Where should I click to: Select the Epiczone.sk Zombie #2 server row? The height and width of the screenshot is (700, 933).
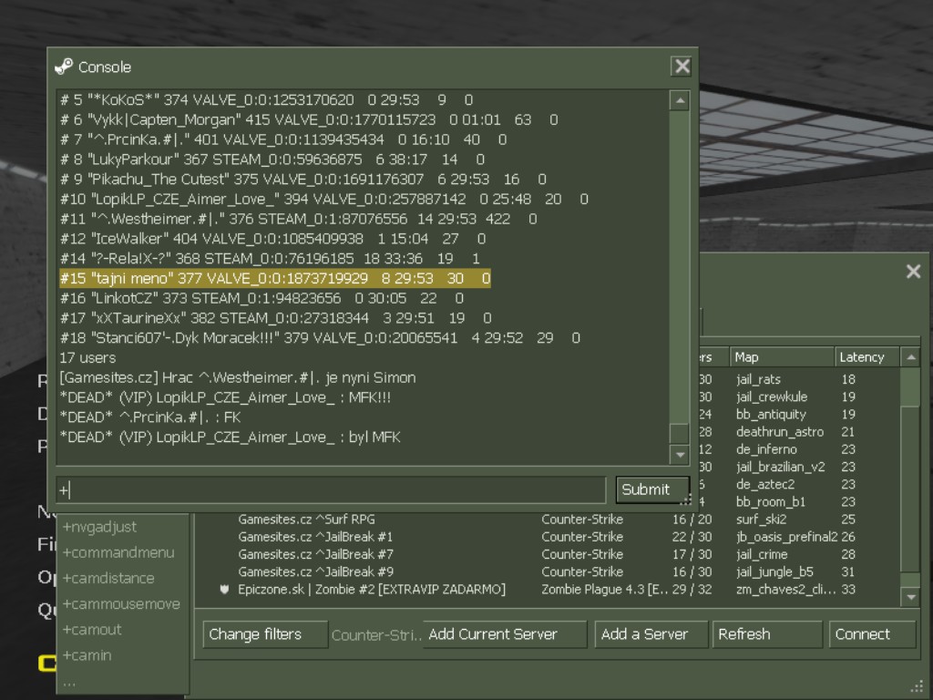coord(548,590)
